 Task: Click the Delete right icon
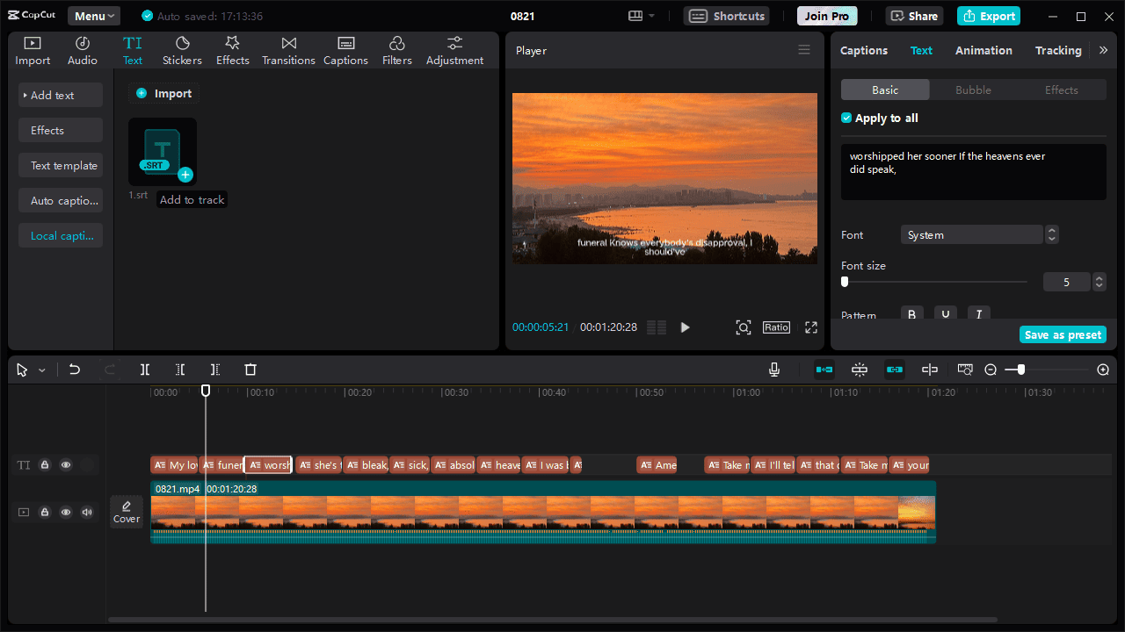tap(215, 370)
